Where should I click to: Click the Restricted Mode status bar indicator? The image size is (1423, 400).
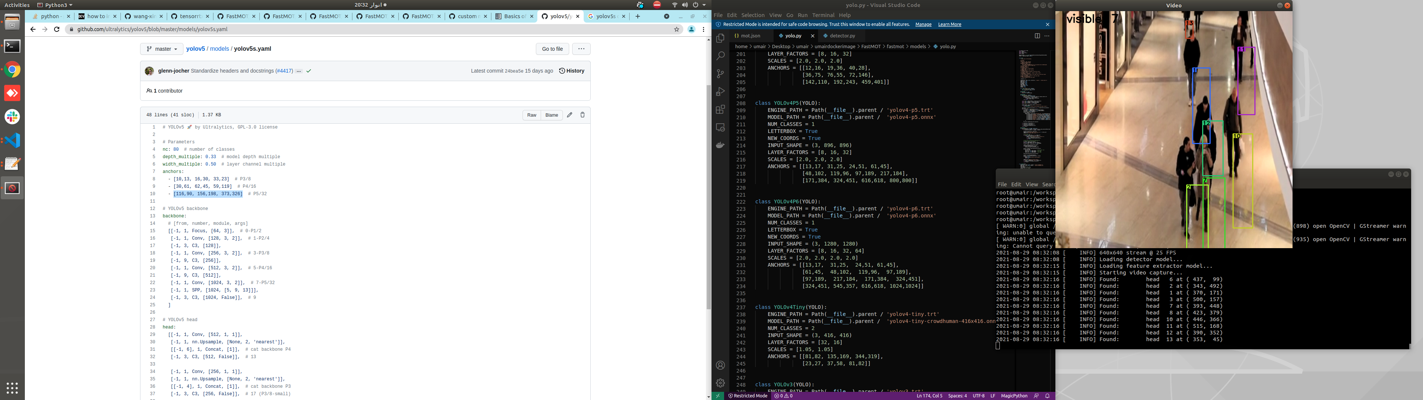748,396
